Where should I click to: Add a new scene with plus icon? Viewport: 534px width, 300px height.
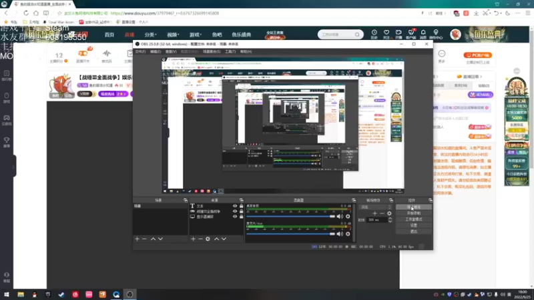(137, 239)
